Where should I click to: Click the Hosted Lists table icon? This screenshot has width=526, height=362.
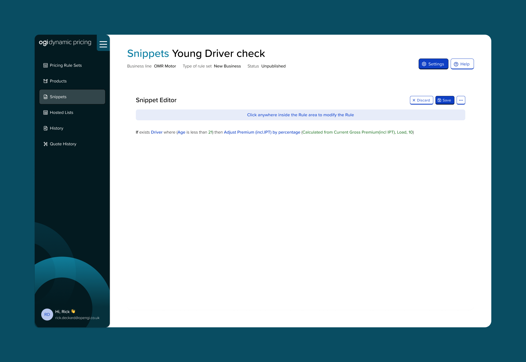click(46, 112)
